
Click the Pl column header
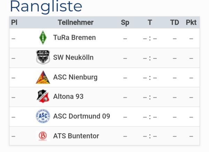point(14,22)
